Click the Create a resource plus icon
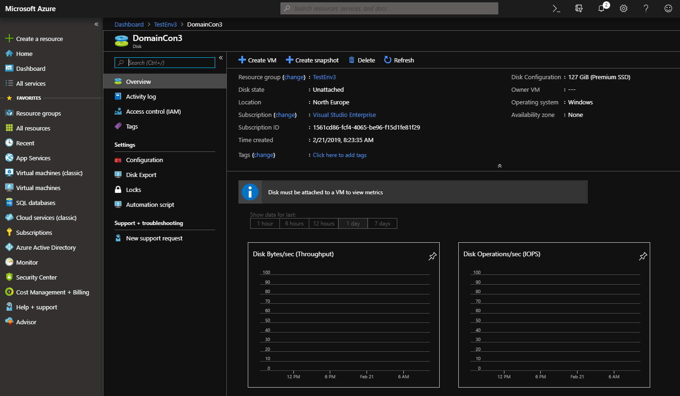The image size is (680, 396). click(x=9, y=39)
